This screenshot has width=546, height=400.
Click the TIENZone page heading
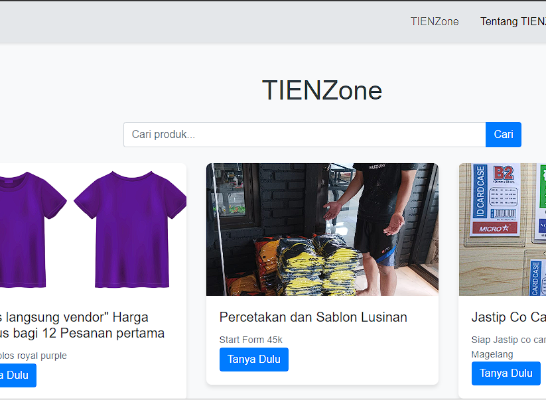click(x=322, y=90)
